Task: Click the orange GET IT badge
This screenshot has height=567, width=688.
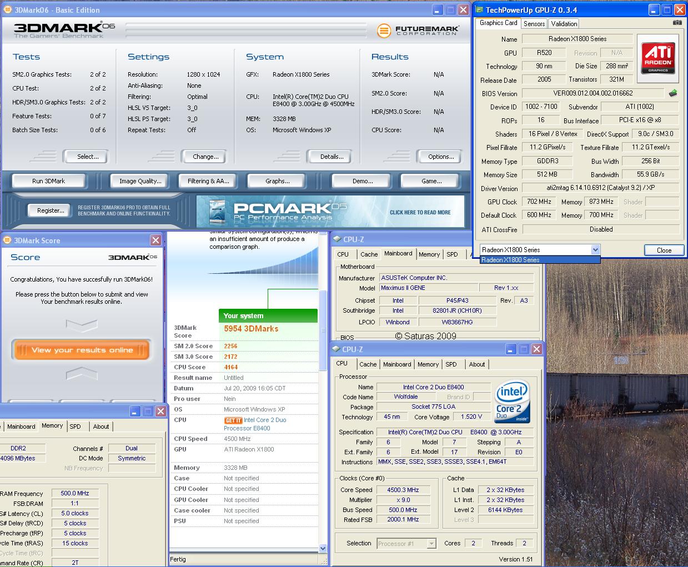Action: coord(233,420)
